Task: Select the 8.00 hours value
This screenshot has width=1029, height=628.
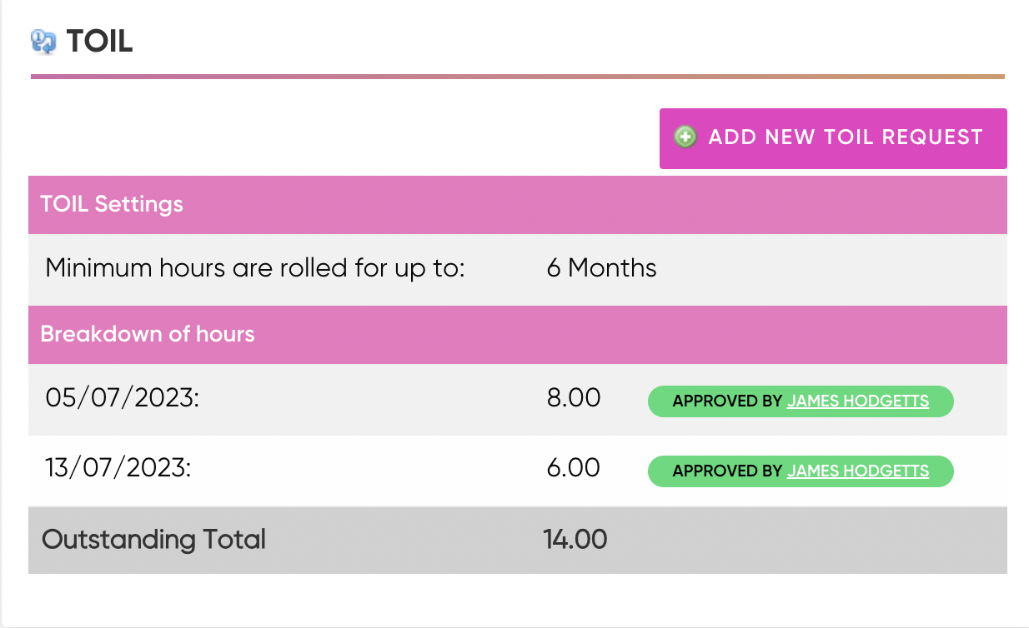Action: pos(573,398)
